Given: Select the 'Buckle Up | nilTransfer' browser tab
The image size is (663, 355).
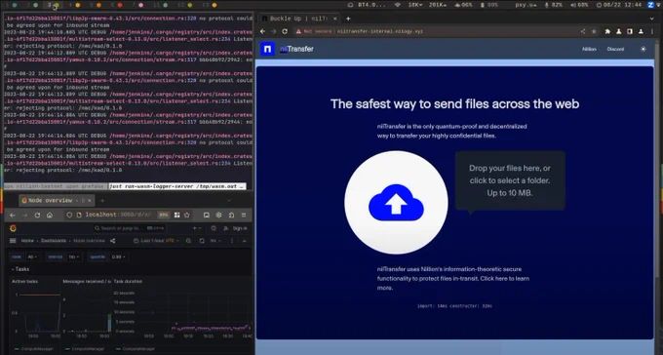Looking at the screenshot, I should (298, 19).
